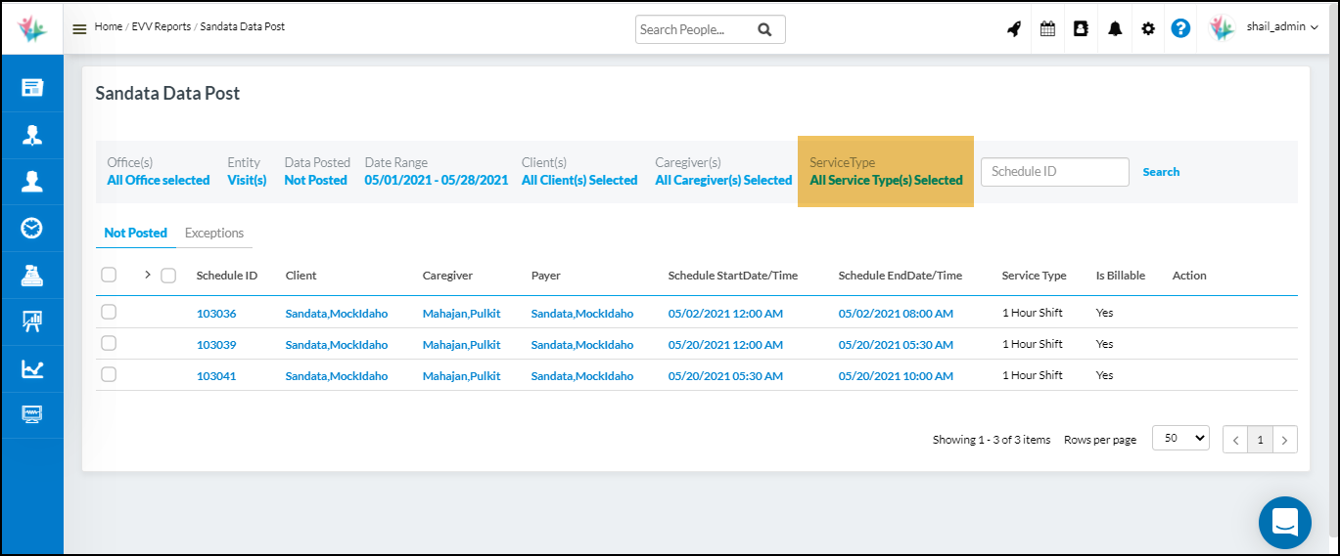Check the box for schedule 103041
This screenshot has height=556, width=1340.
[109, 375]
